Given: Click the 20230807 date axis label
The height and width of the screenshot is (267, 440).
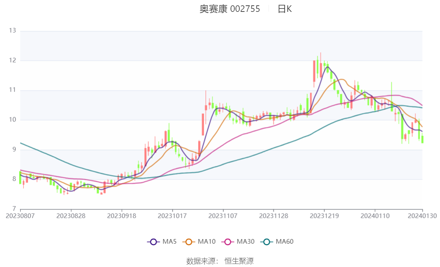Looking at the screenshot, I should point(20,216).
